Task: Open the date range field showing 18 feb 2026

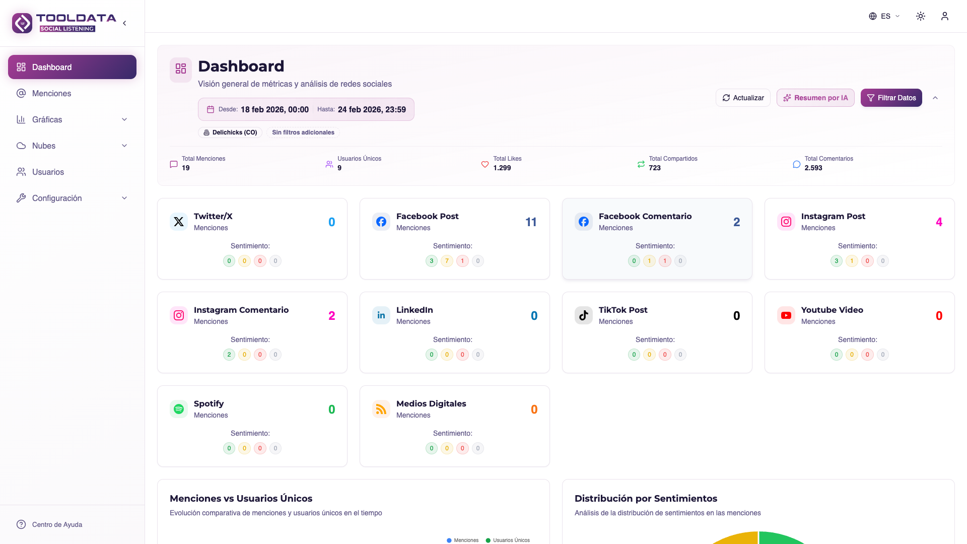Action: coord(274,109)
